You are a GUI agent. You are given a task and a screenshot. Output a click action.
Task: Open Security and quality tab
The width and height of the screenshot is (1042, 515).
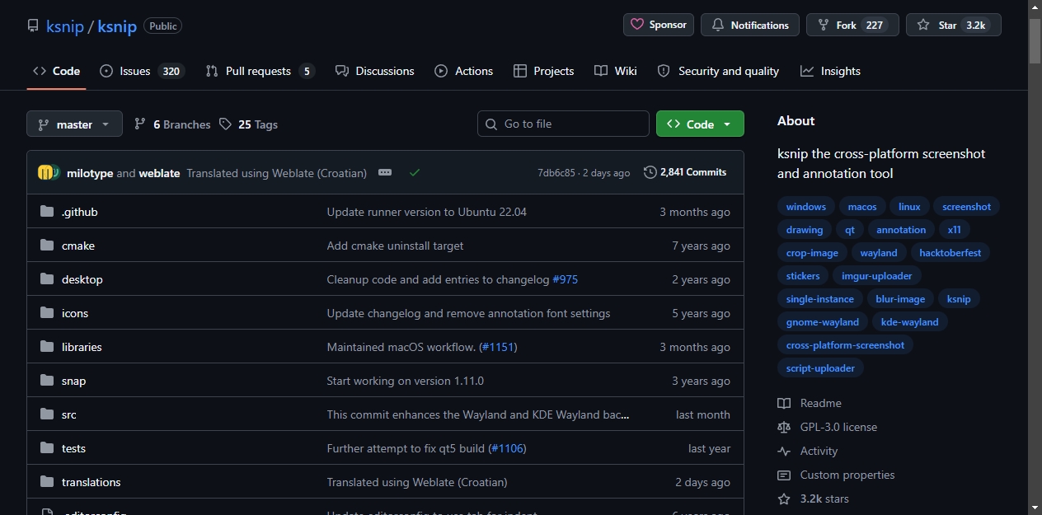718,71
